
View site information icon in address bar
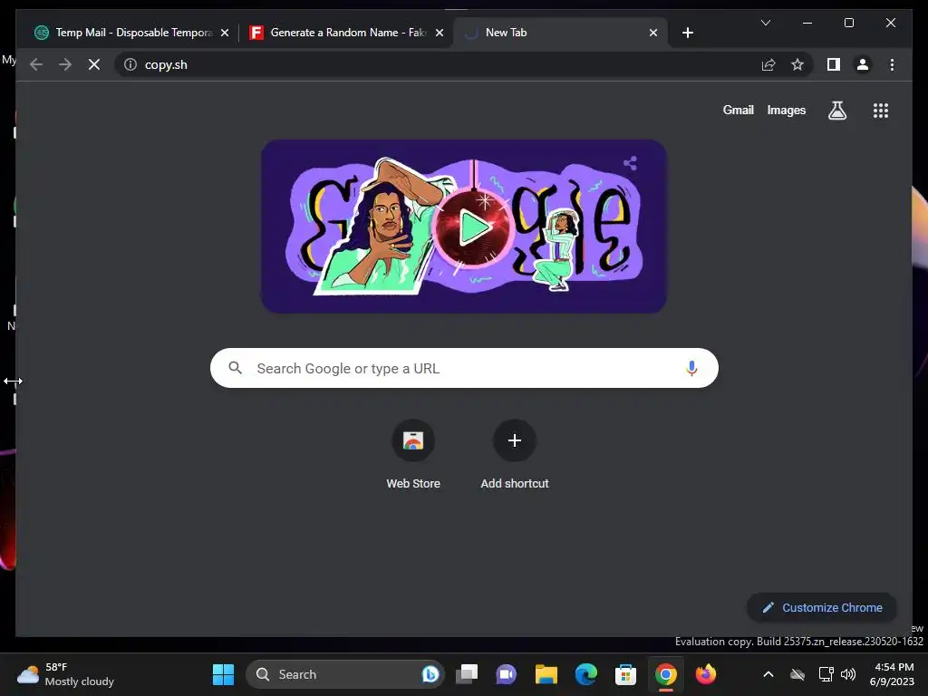(130, 64)
